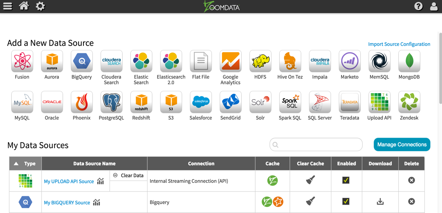Add a MySQL data source

22,102
